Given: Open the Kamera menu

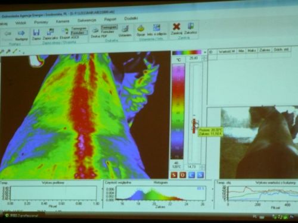Looking at the screenshot, I should pyautogui.click(x=63, y=21).
